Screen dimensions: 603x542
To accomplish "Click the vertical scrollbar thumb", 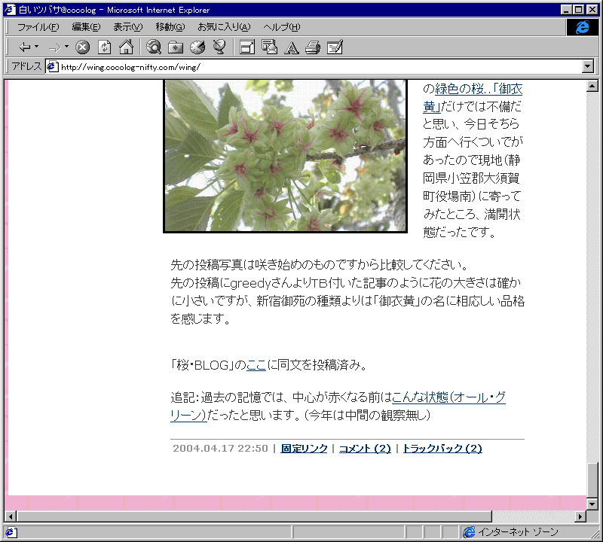I will tap(592, 480).
